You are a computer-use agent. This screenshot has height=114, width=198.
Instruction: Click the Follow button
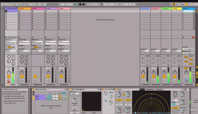[10, 4]
